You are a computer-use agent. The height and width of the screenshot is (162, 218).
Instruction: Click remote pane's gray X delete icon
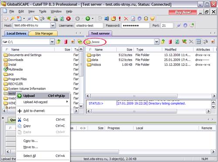point(191,42)
